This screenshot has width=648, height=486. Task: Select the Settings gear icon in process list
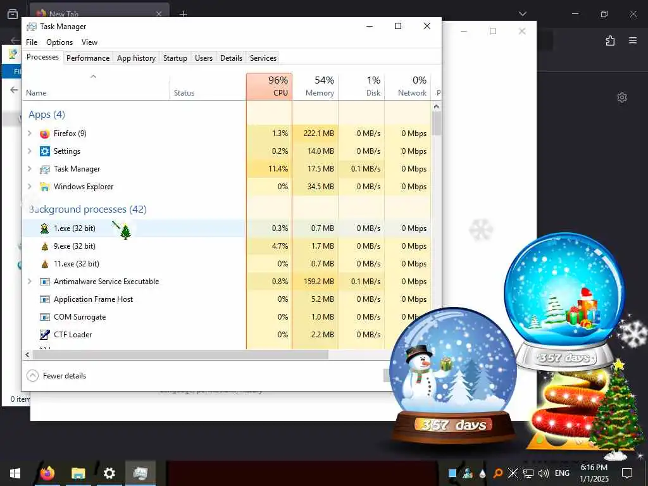click(x=45, y=151)
